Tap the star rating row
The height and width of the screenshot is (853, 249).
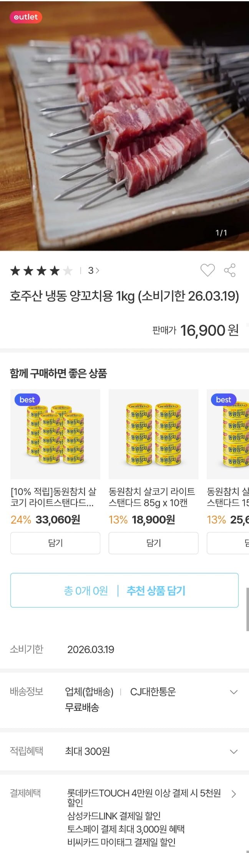click(41, 271)
